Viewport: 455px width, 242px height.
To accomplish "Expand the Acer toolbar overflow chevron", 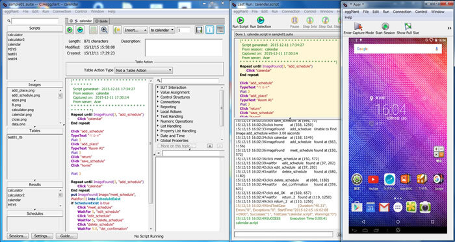I will pyautogui.click(x=449, y=28).
